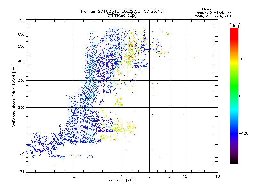
Task: Click the 'RwPretec (8p)' subtitle
Action: tap(121, 15)
